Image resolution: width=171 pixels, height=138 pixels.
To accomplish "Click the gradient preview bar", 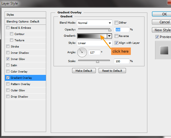I will pyautogui.click(x=92, y=36).
